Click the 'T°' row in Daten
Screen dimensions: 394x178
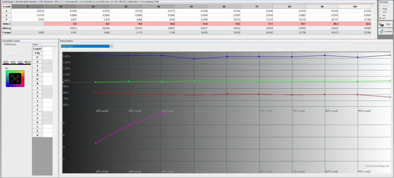point(42,57)
